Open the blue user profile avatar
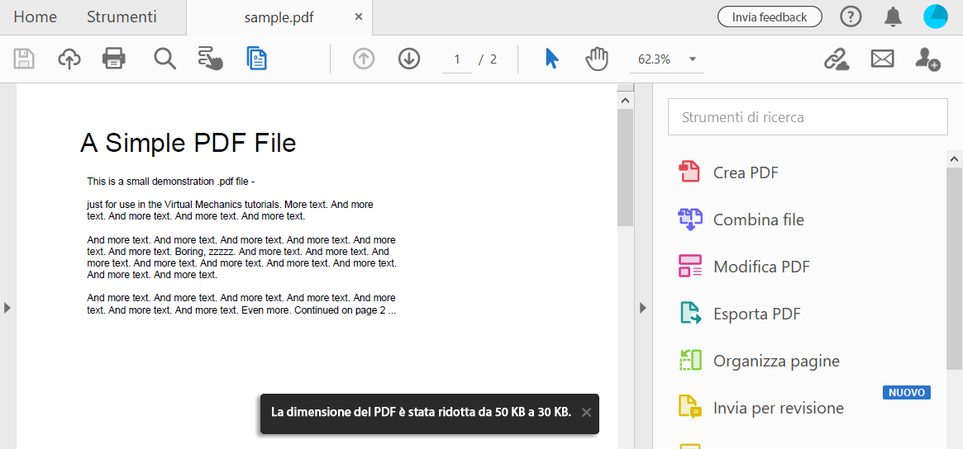 pyautogui.click(x=936, y=17)
